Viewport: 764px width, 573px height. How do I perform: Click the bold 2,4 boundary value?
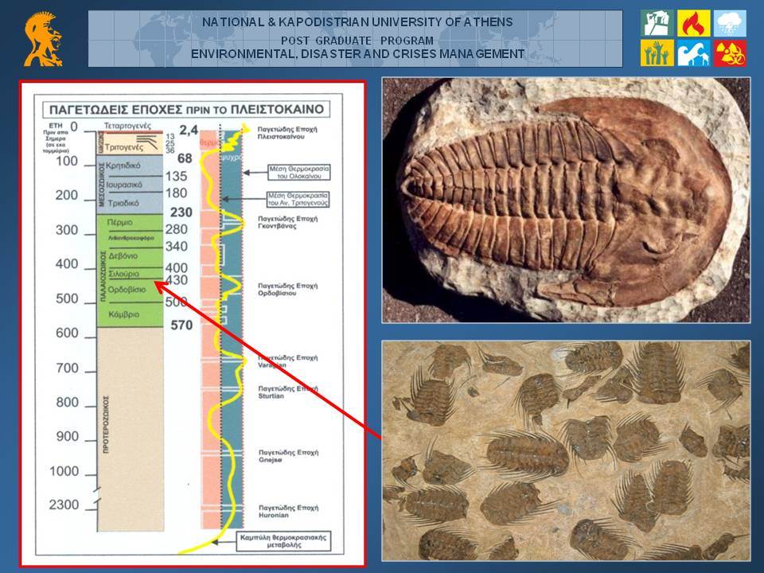click(x=189, y=130)
